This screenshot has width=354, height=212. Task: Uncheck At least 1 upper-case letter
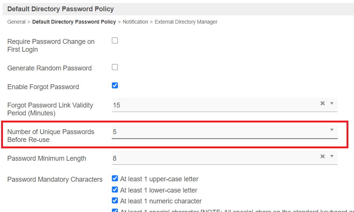[115, 178]
